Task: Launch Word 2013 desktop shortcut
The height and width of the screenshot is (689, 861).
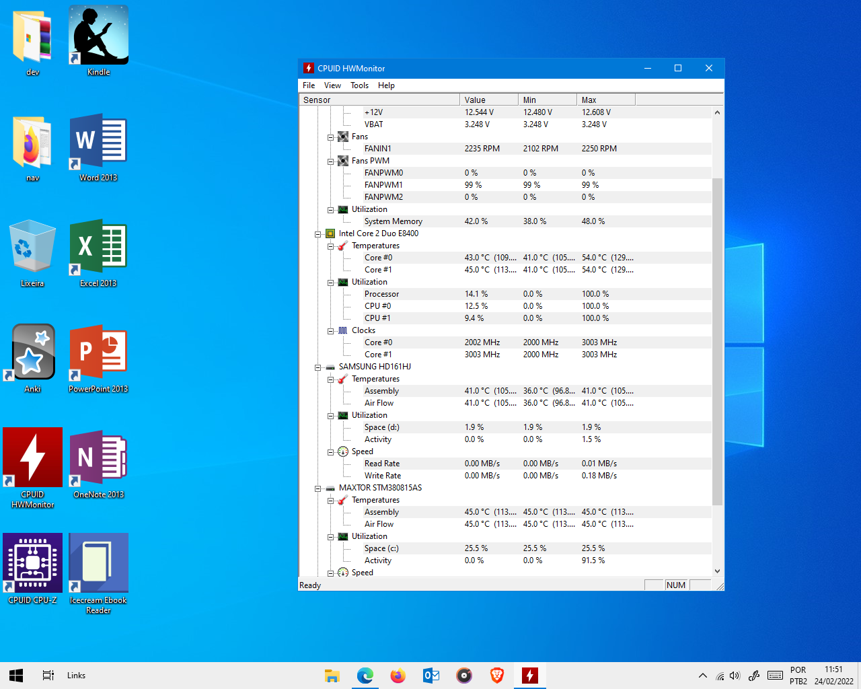Action: (98, 148)
